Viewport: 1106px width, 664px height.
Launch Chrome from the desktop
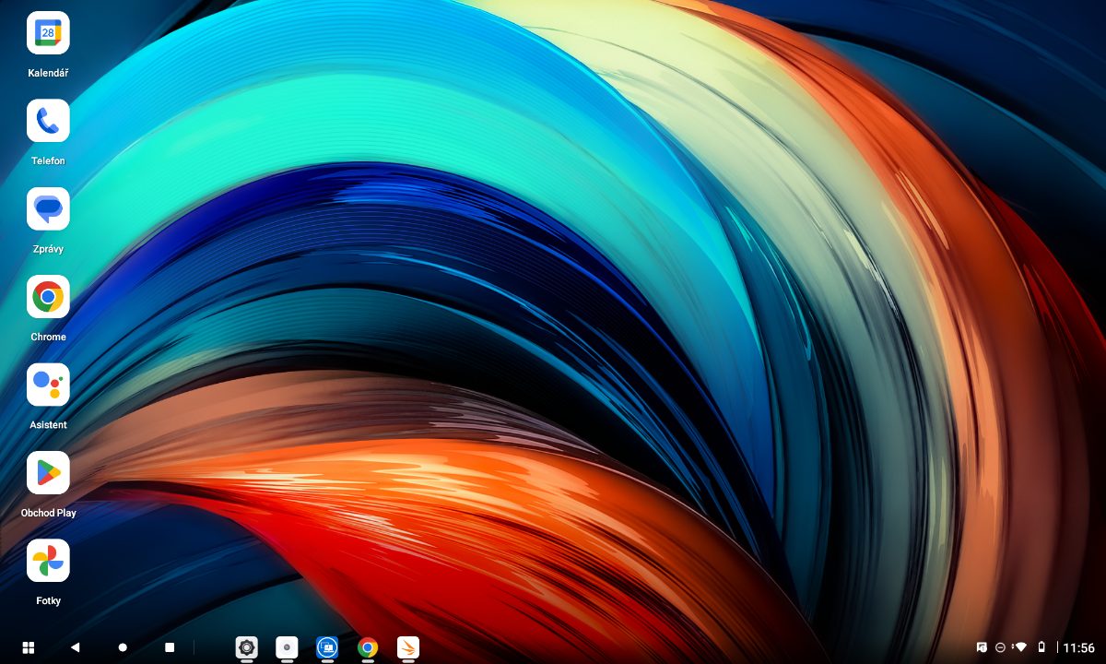pos(48,297)
